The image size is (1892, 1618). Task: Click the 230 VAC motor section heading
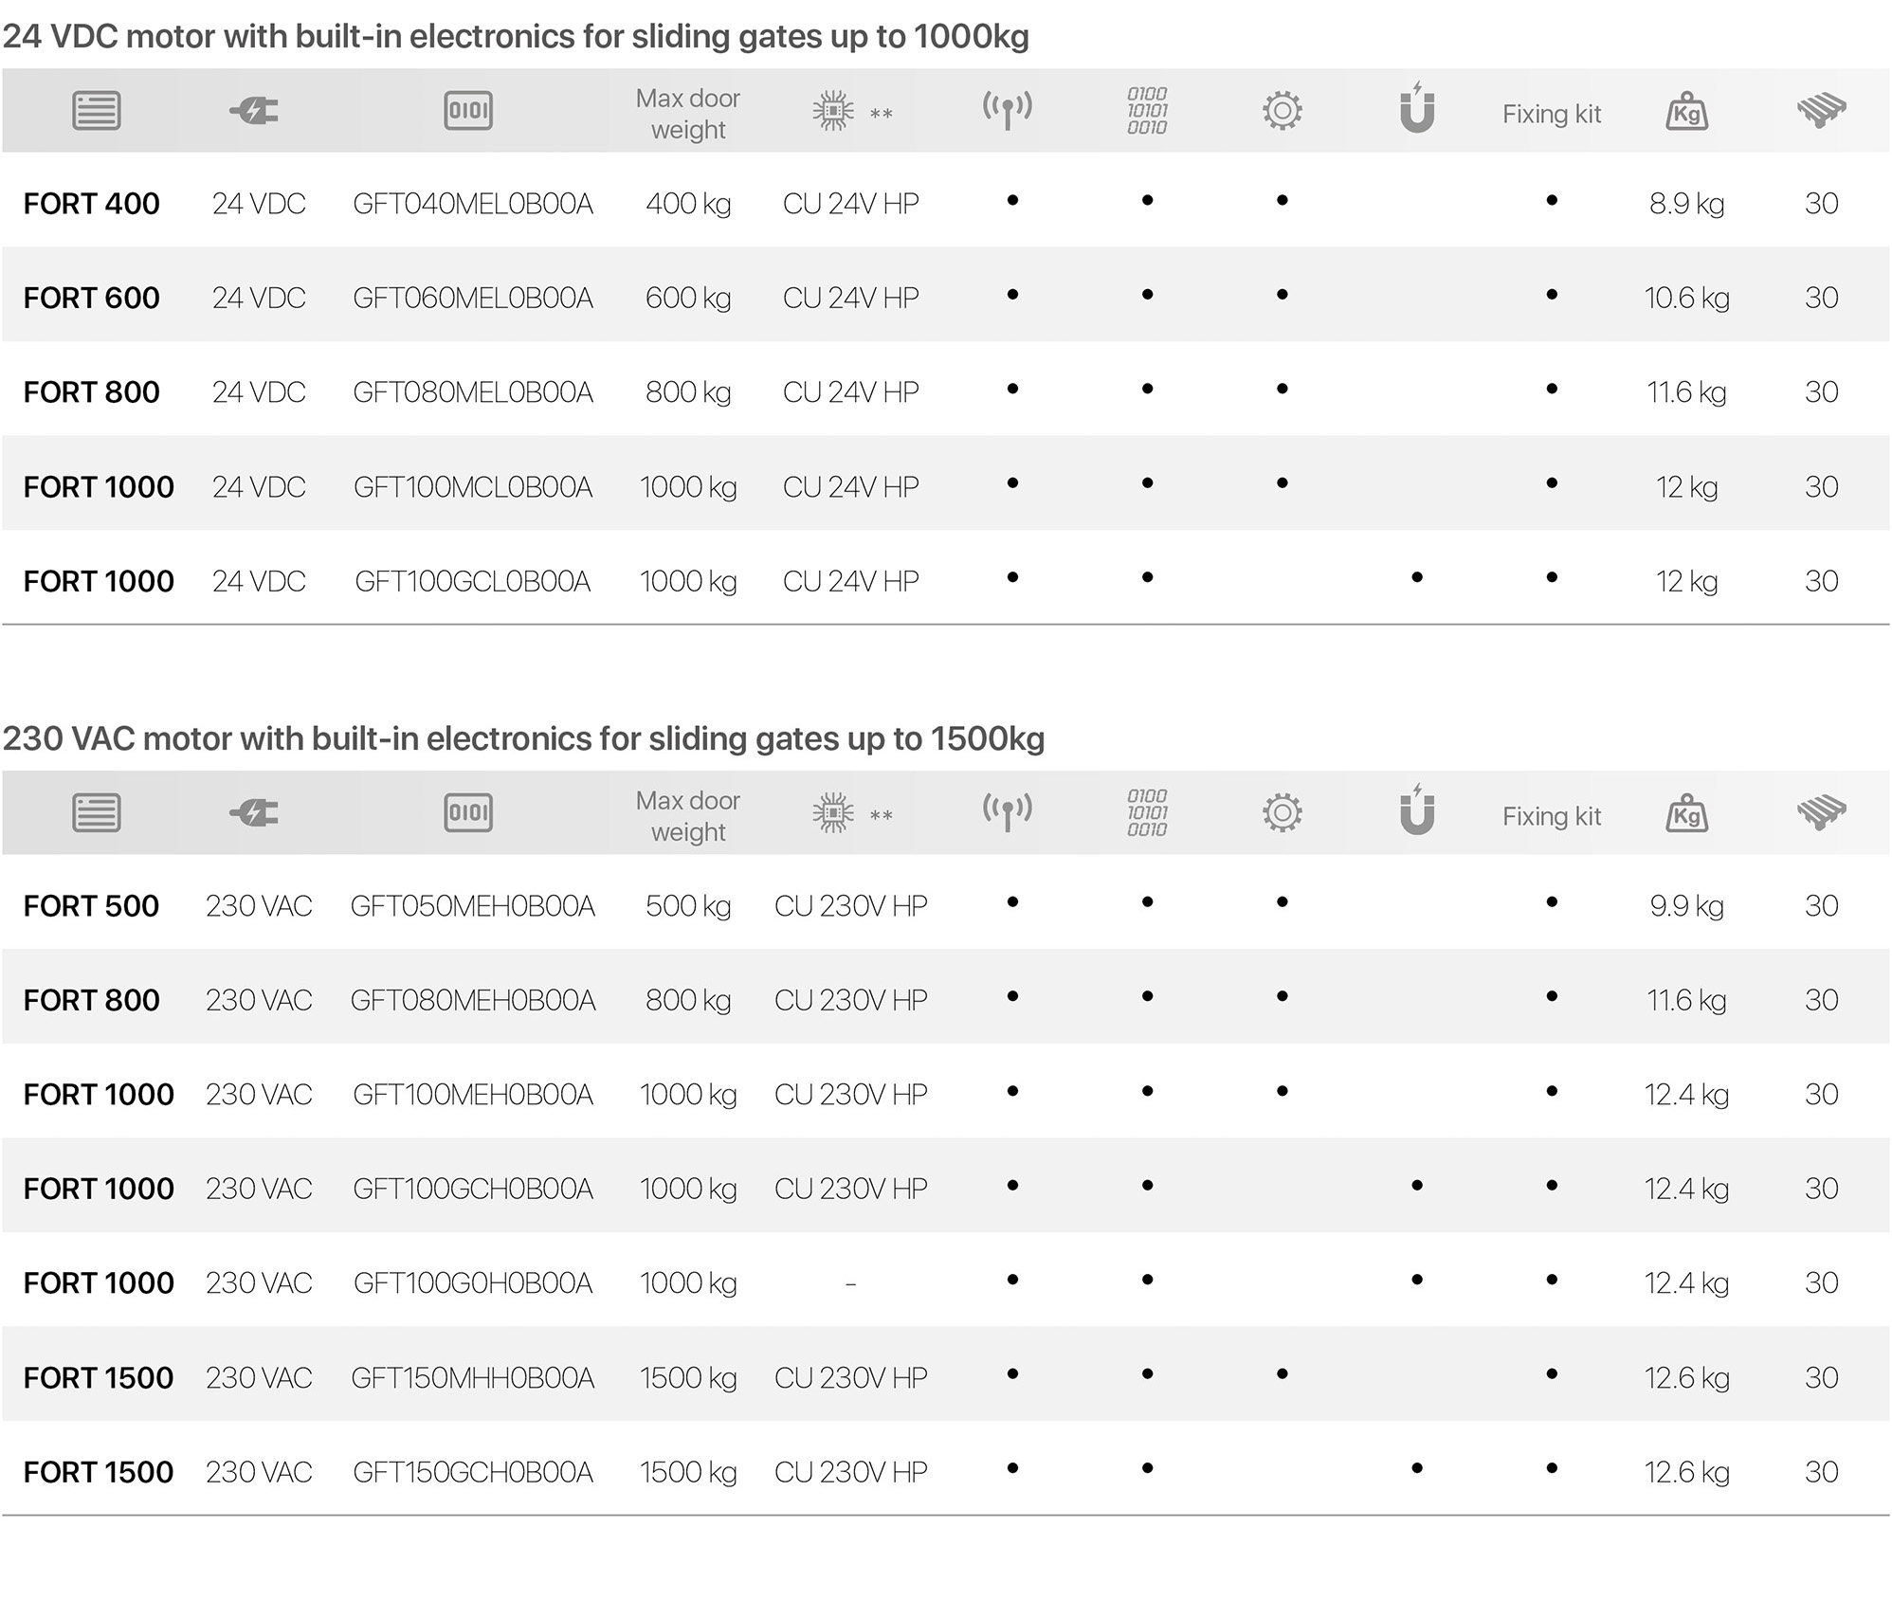(522, 738)
